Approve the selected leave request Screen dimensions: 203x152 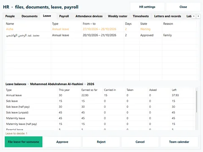point(62,142)
